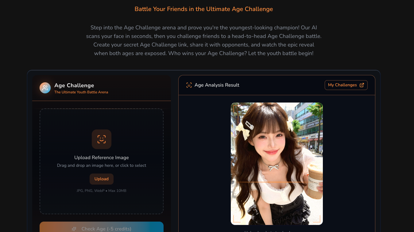Click the drag and drop hint text

pyautogui.click(x=102, y=166)
